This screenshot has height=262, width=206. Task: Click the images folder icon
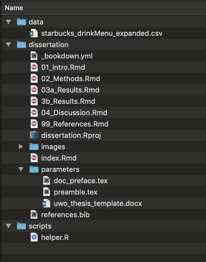point(34,147)
